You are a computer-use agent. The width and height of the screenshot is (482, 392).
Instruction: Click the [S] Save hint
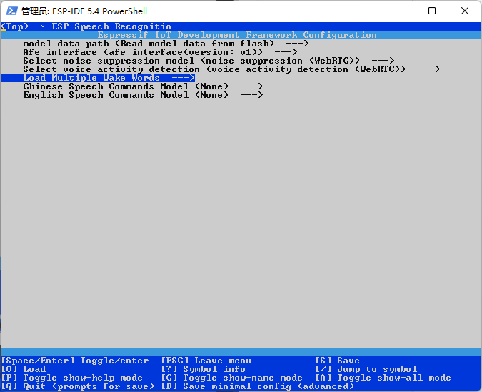point(338,361)
